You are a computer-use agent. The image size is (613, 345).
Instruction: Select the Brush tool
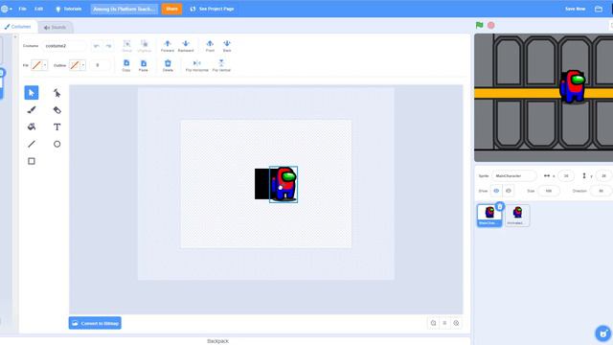(32, 110)
